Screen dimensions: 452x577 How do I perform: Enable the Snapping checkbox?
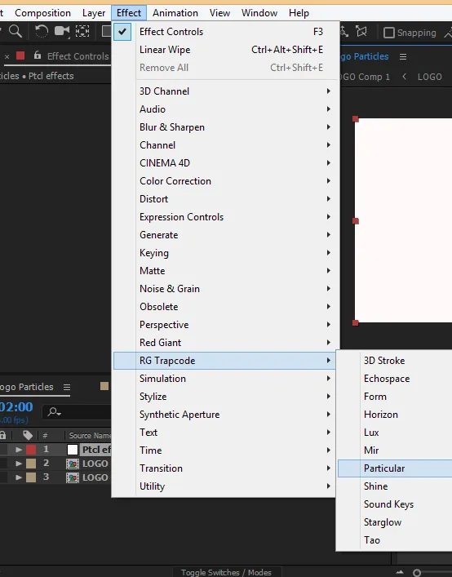coord(388,33)
